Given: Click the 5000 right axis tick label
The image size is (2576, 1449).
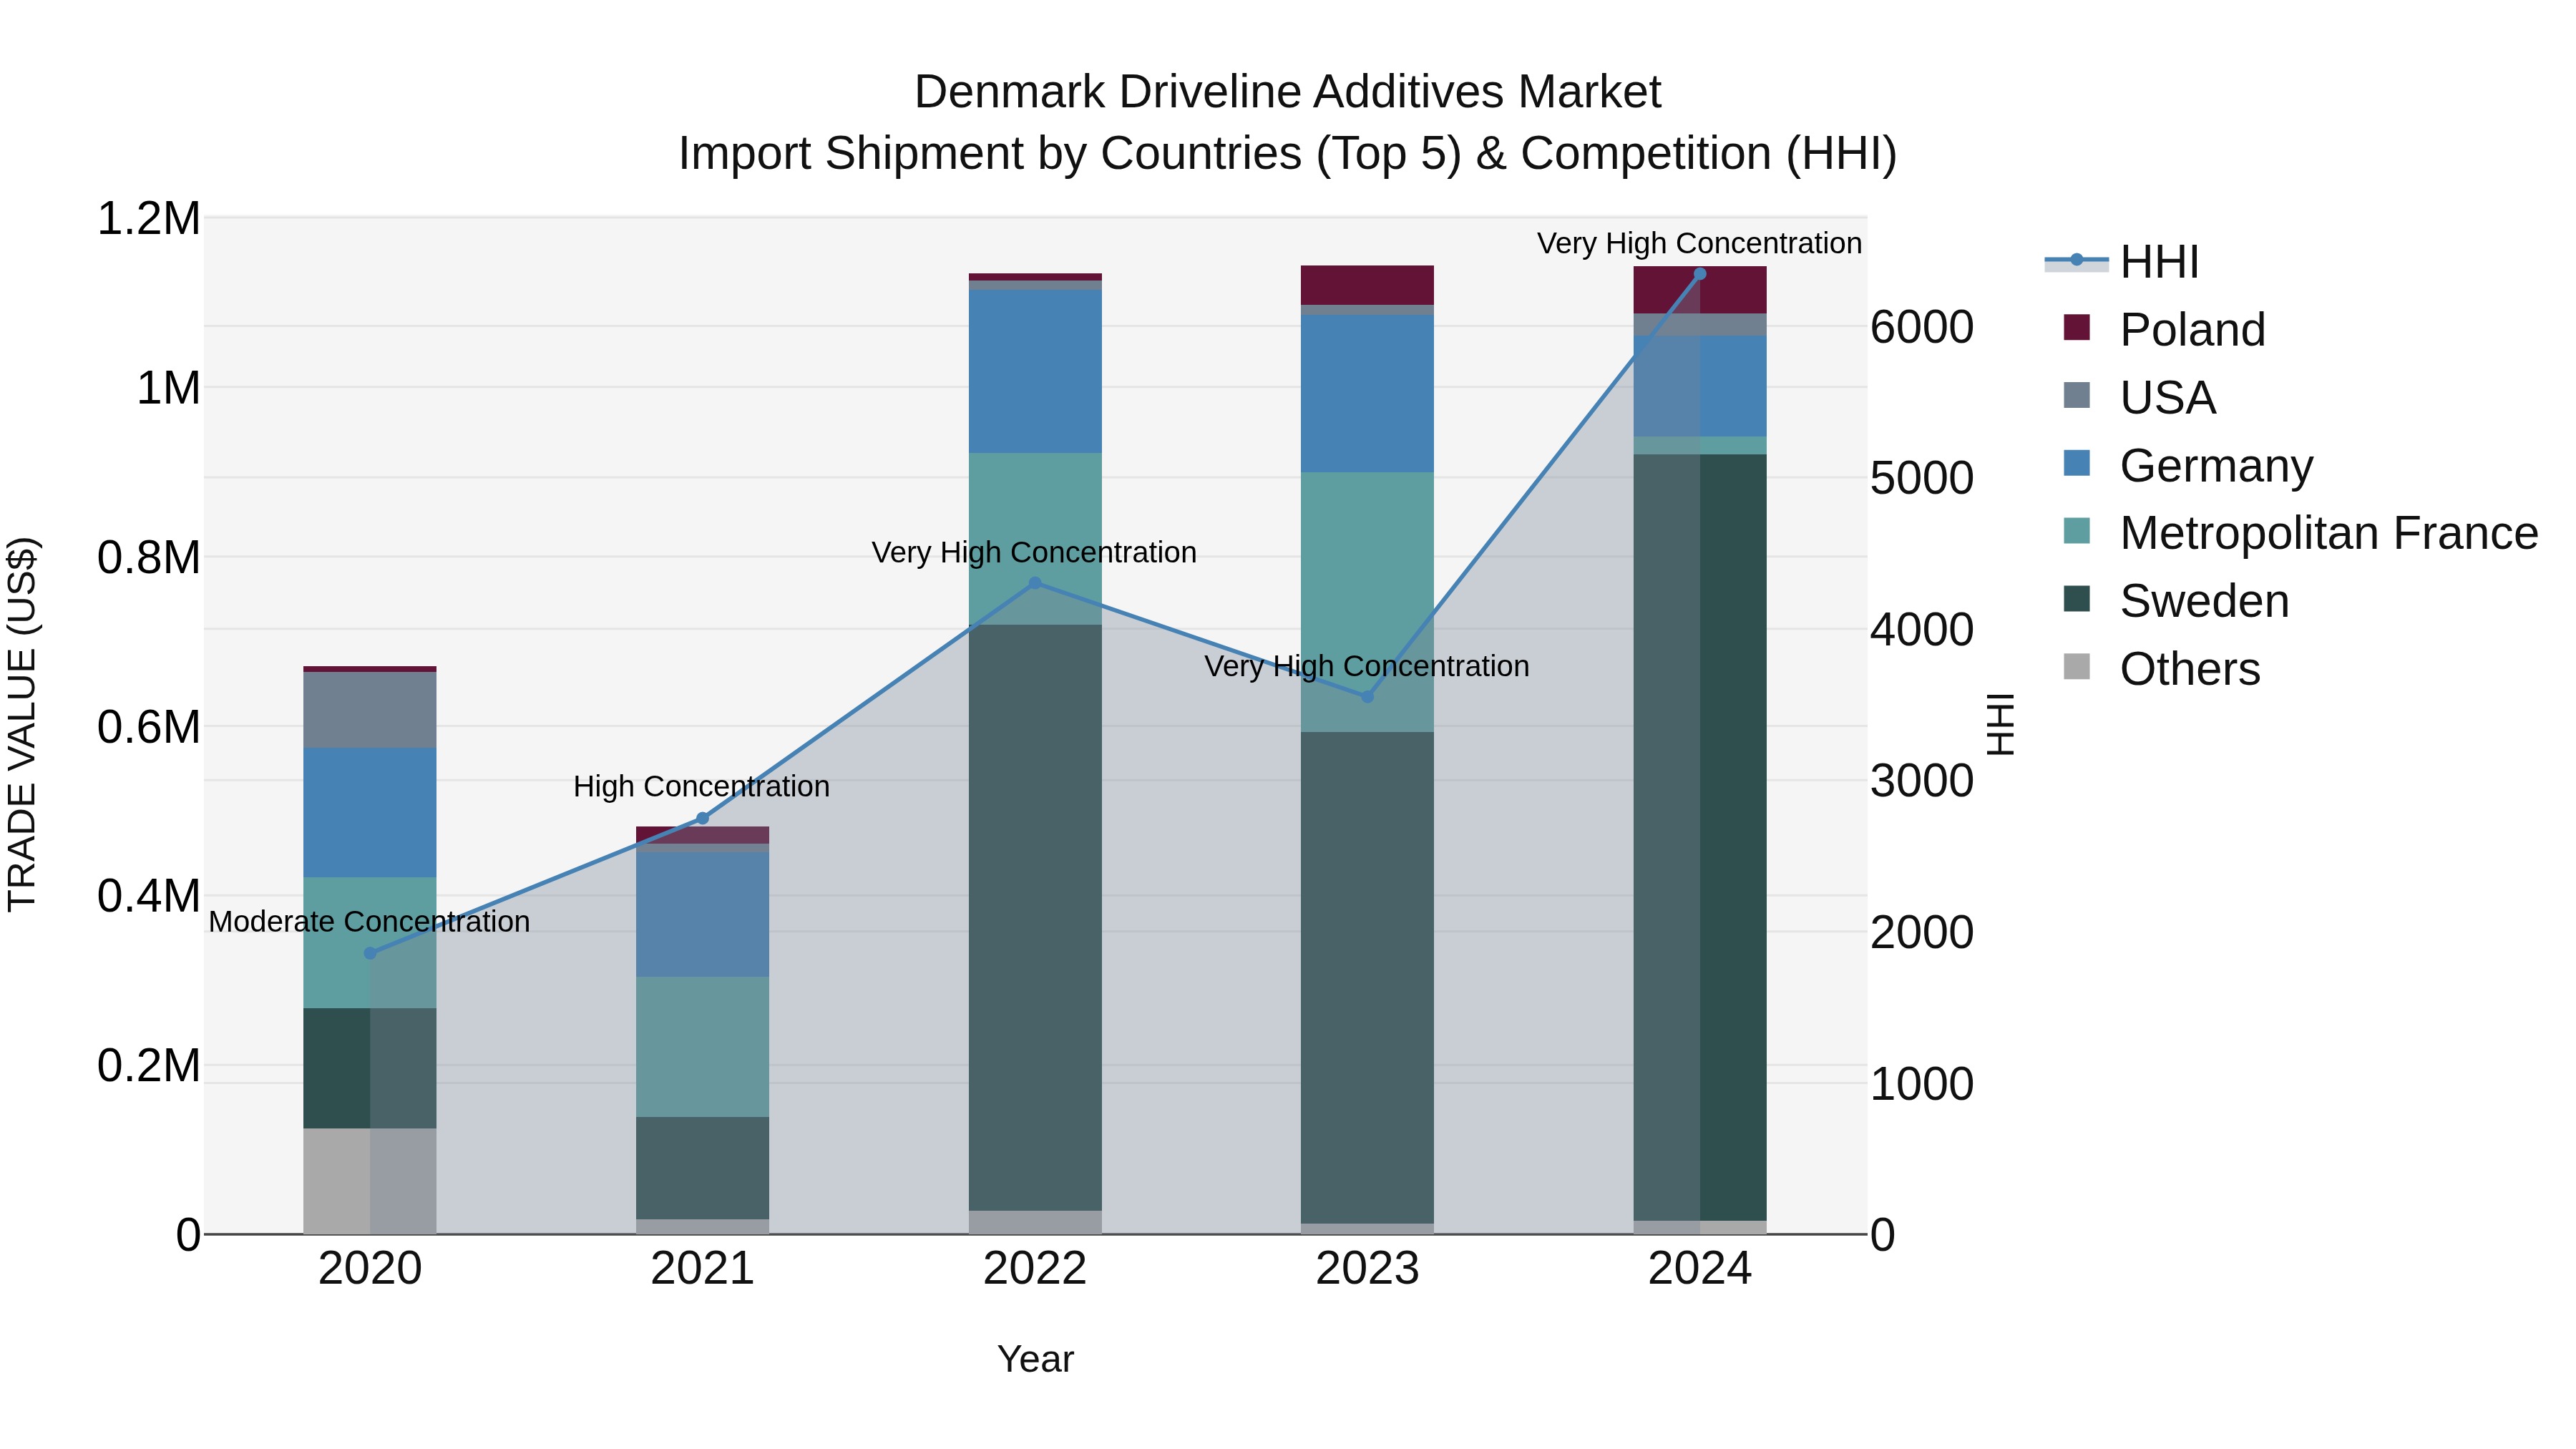Looking at the screenshot, I should pyautogui.click(x=1922, y=478).
